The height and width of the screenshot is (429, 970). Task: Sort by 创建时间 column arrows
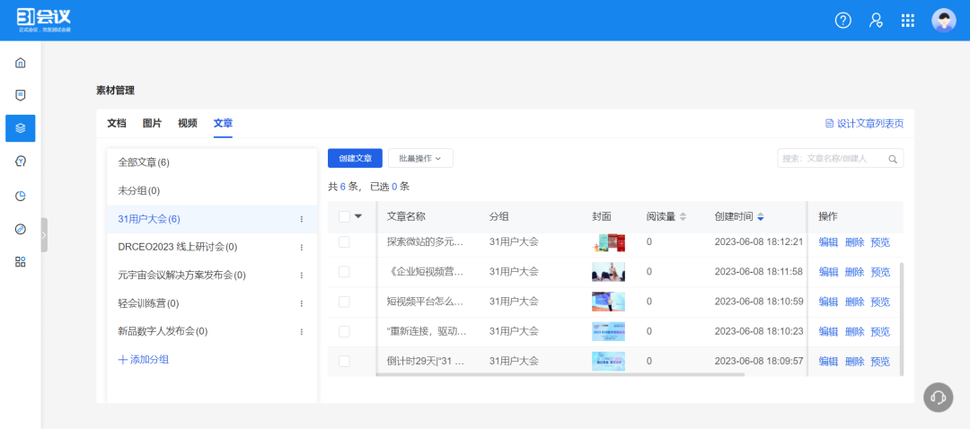point(761,217)
